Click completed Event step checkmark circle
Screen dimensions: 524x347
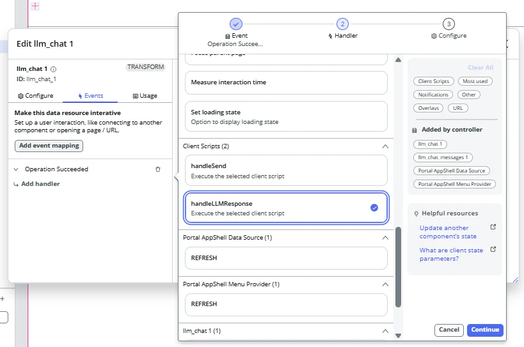click(x=236, y=24)
